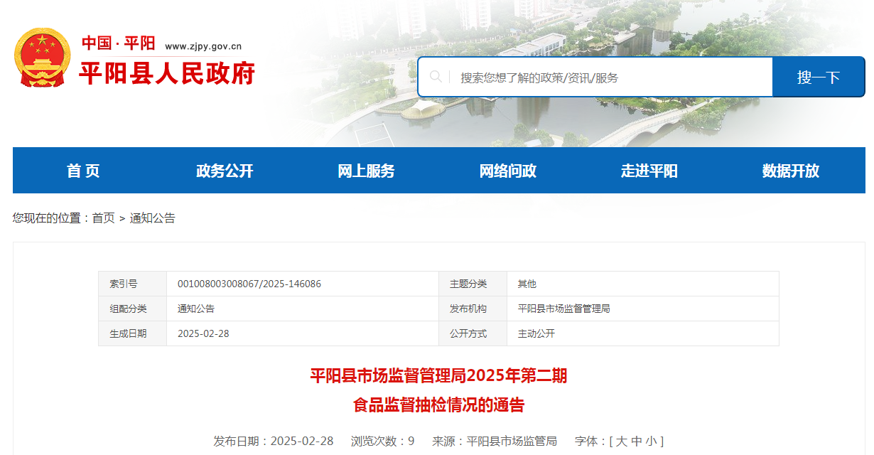Click the 其他 theme category value
Viewport: 874px width, 455px height.
coord(527,284)
